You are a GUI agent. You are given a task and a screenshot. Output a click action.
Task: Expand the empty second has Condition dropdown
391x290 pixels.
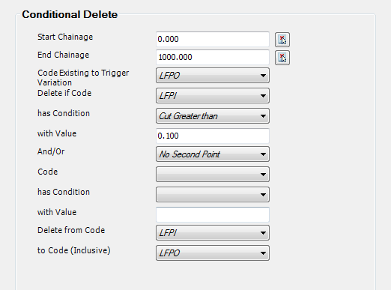(x=213, y=194)
